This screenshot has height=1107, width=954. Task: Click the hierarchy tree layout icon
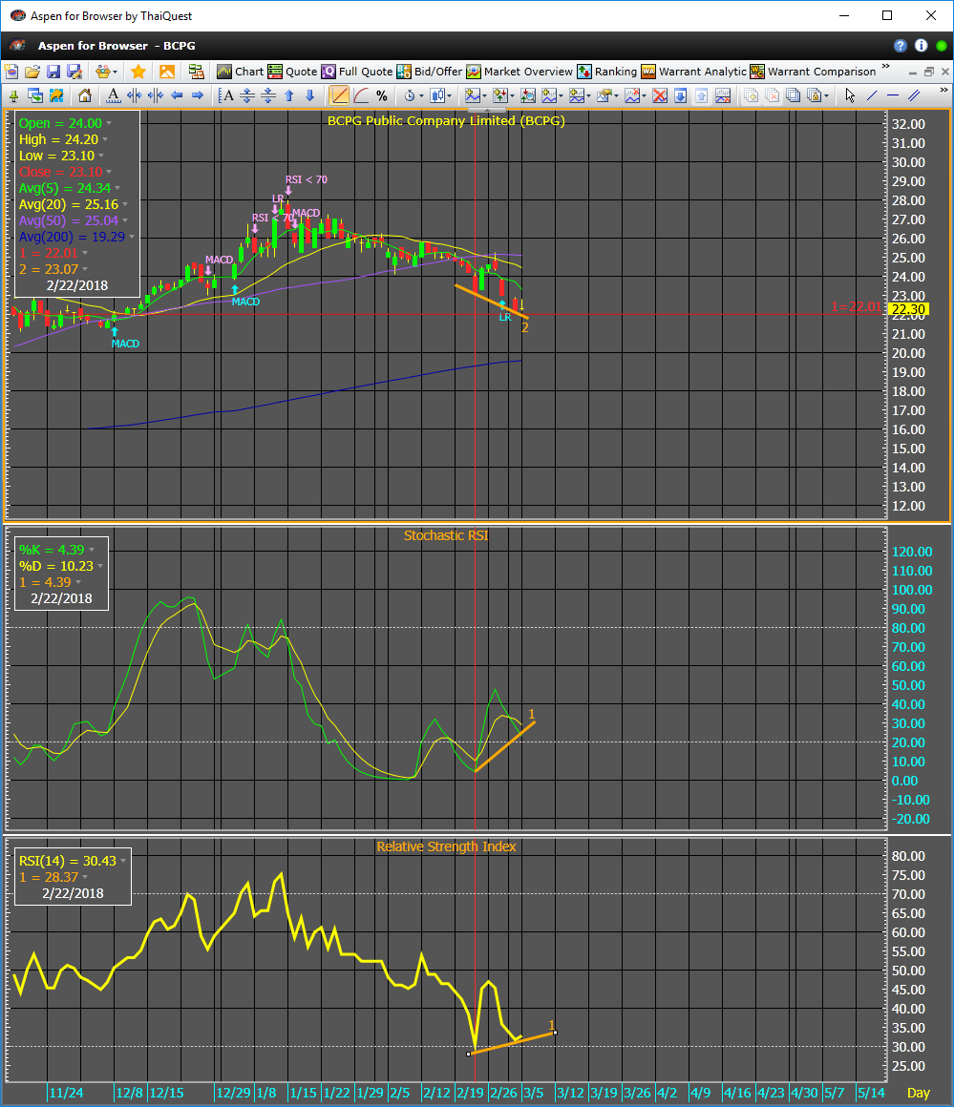point(196,72)
